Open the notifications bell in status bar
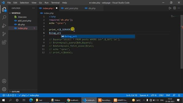 coord(179,95)
